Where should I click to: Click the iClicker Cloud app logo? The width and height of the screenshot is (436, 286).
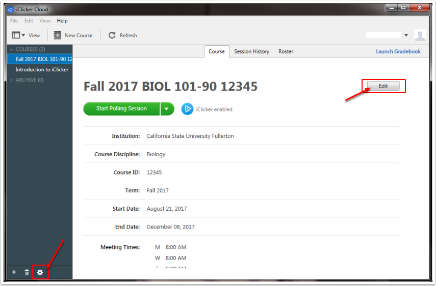point(10,10)
